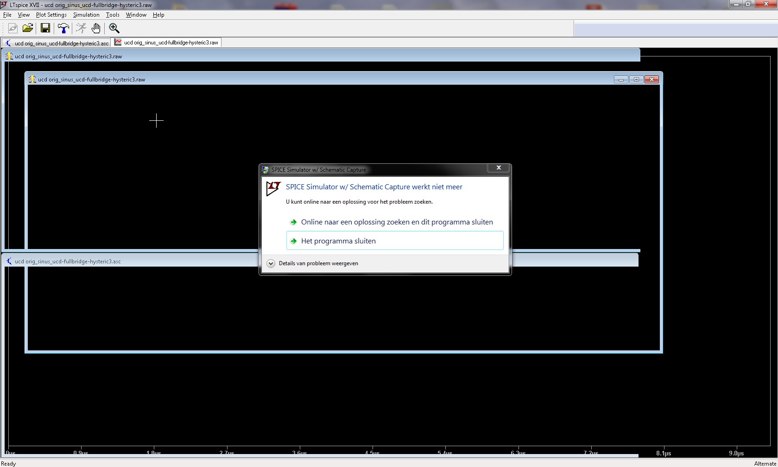
Task: Switch to the hysteric3.raw waveform tab
Action: (x=167, y=43)
